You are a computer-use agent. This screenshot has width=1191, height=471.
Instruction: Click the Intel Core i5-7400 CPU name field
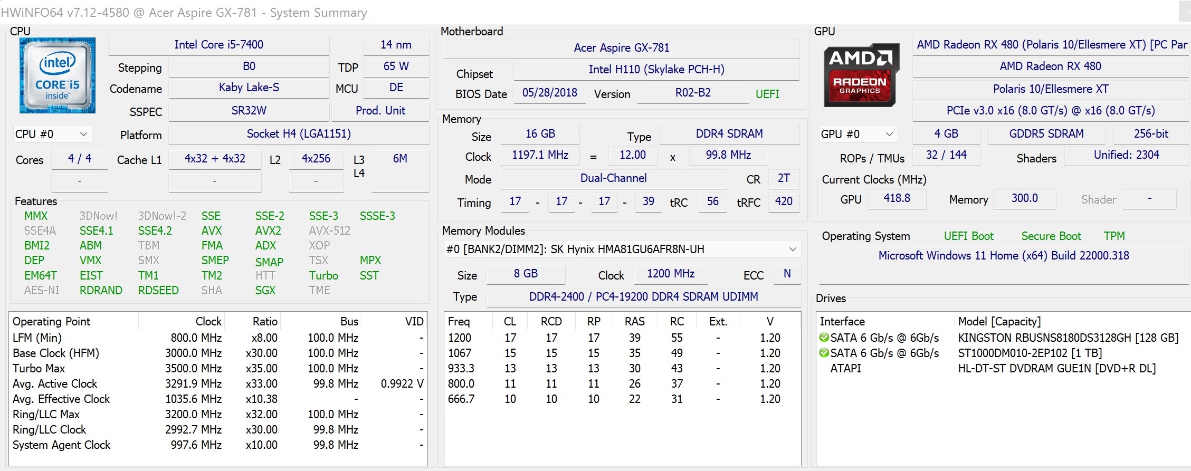[x=219, y=45]
